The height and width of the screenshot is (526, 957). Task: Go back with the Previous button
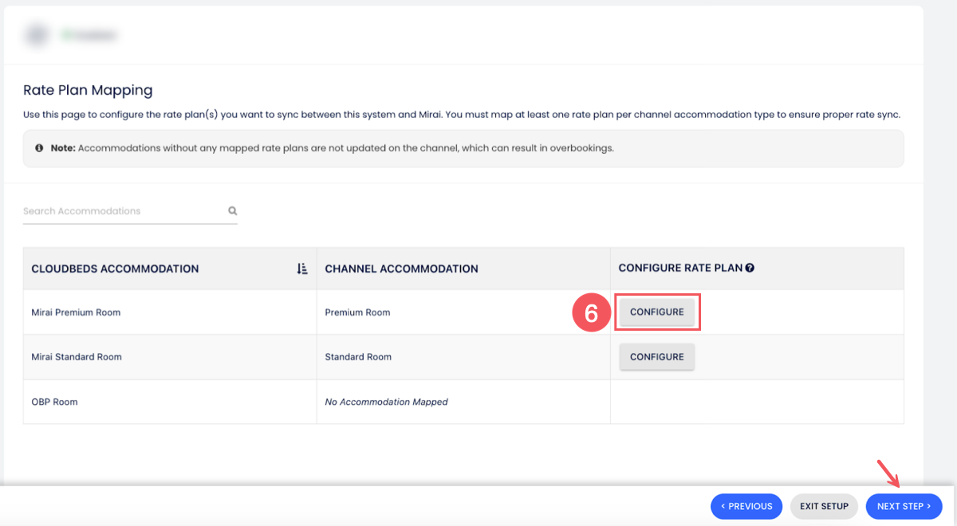point(747,506)
